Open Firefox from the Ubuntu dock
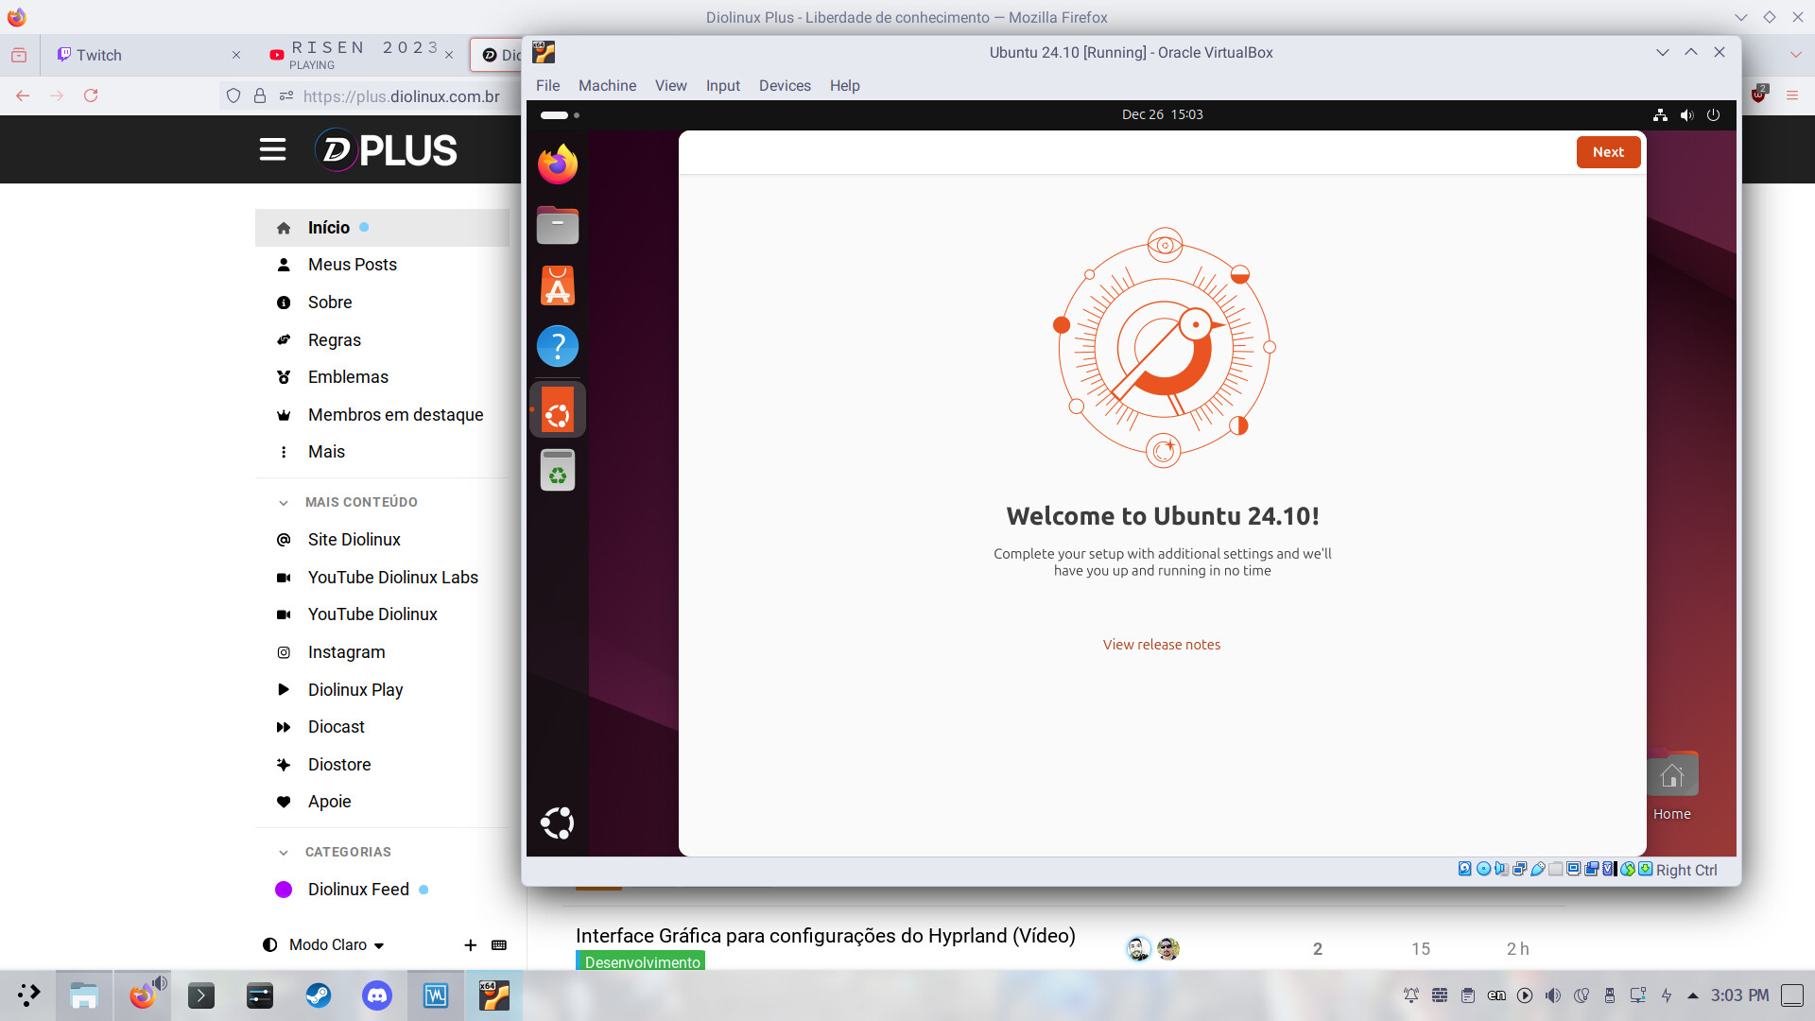1815x1021 pixels. pyautogui.click(x=558, y=164)
